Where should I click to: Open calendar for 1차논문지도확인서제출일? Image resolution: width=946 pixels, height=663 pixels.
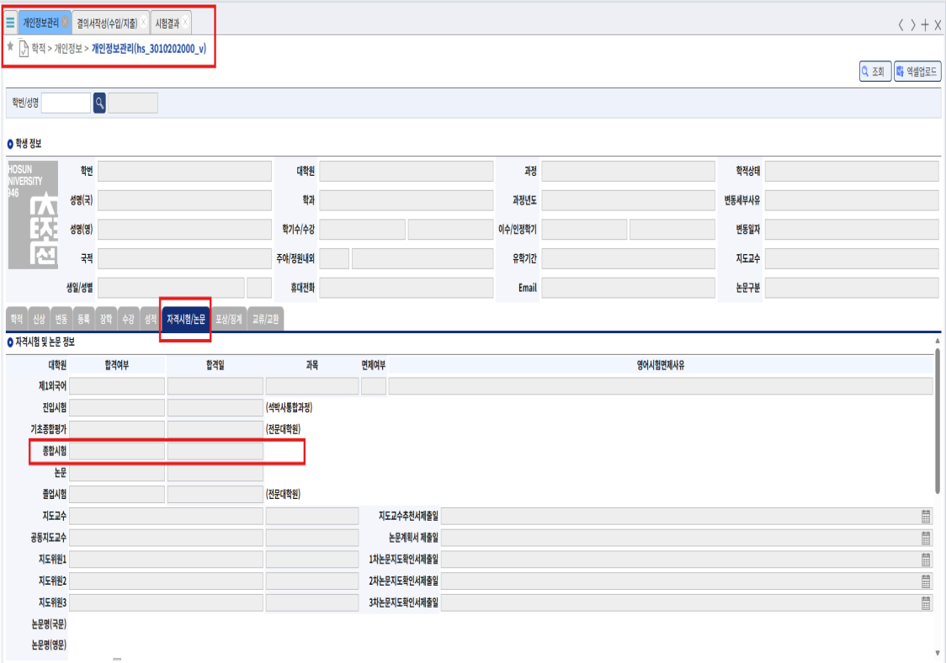click(x=926, y=560)
